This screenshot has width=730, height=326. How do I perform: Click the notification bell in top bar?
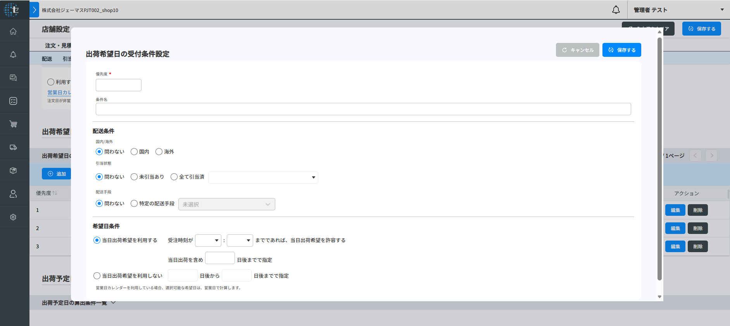[x=616, y=10]
